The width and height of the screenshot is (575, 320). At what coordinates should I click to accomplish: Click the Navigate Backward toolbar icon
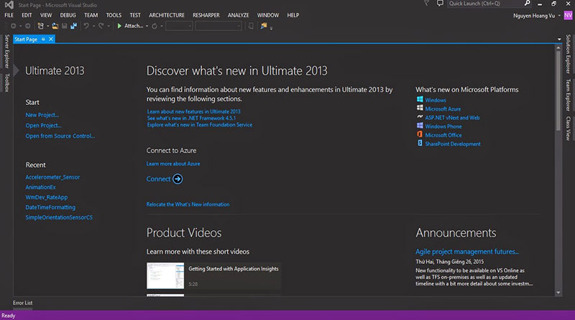pos(13,26)
